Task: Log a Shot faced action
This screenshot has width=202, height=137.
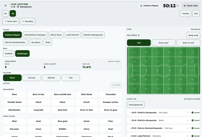Action: pyautogui.click(x=86, y=94)
